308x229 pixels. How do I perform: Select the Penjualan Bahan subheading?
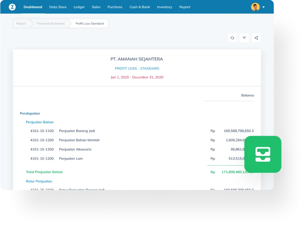[x=40, y=122]
